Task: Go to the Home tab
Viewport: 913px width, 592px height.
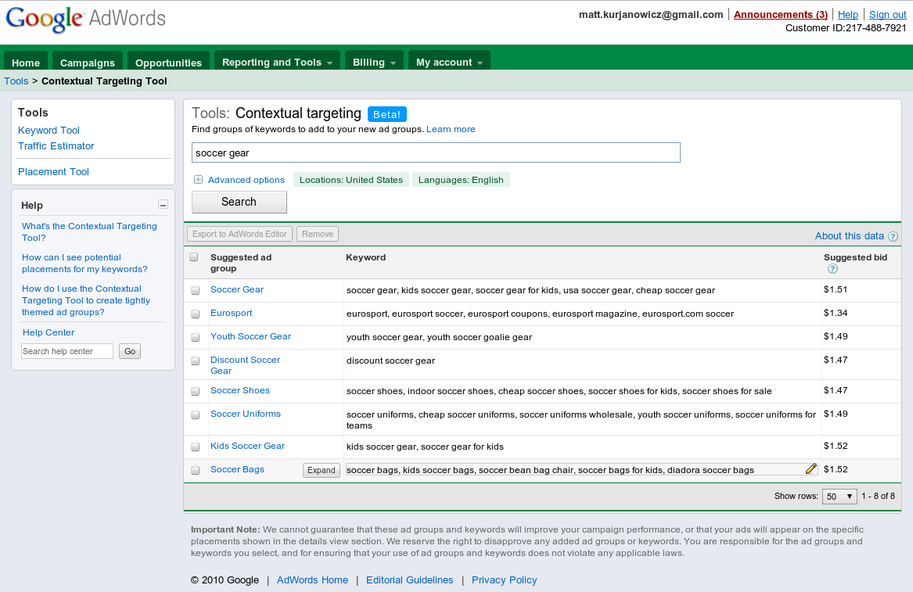Action: click(x=26, y=63)
